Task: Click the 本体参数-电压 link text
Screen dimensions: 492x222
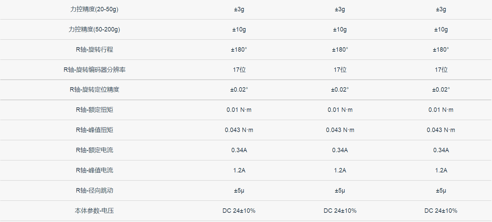Action: point(94,211)
